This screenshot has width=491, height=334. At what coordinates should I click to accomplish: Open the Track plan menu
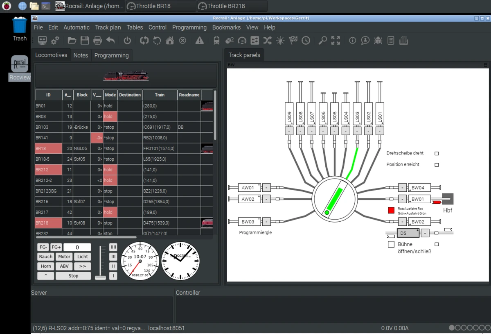[x=108, y=27]
